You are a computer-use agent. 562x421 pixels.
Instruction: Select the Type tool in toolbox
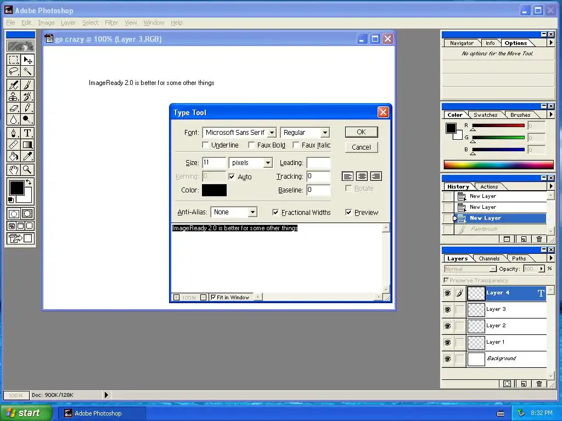[x=27, y=133]
